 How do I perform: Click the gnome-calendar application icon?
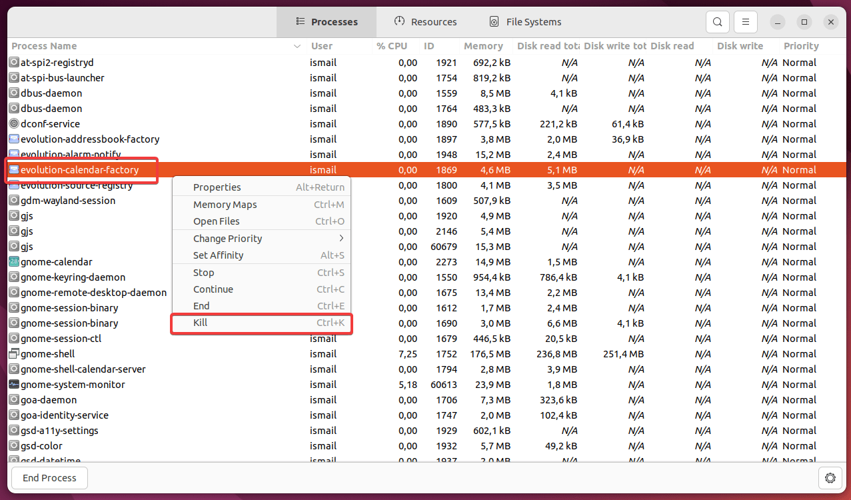(x=14, y=261)
